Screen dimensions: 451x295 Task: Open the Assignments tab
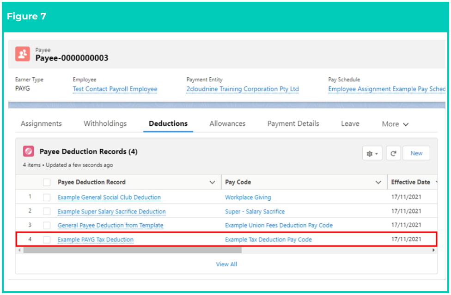click(41, 123)
